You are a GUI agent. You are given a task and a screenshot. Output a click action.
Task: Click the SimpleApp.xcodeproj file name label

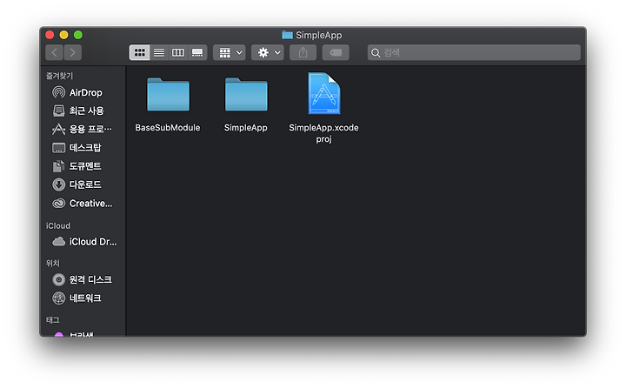323,133
